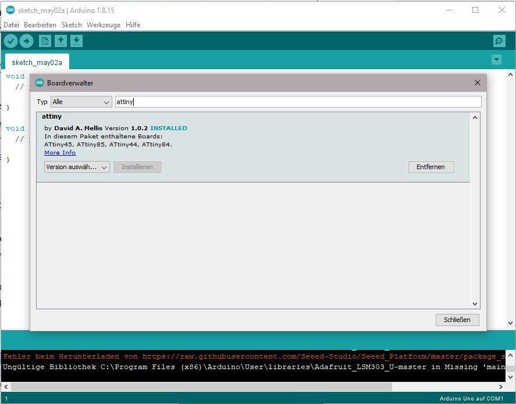
Task: Click the Open sketch up-arrow icon
Action: 61,41
